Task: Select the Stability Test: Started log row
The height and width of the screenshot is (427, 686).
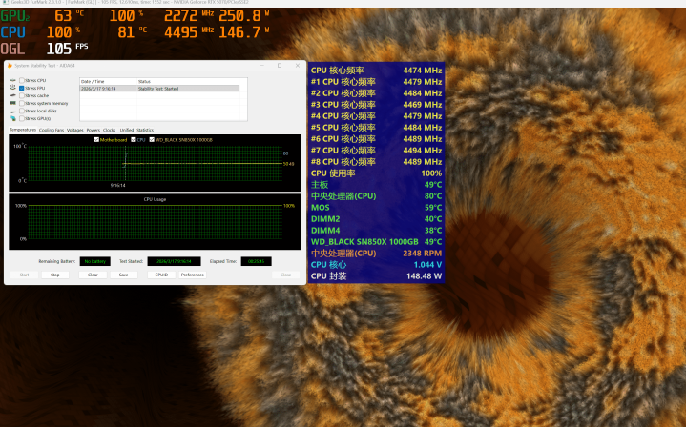Action: [159, 88]
